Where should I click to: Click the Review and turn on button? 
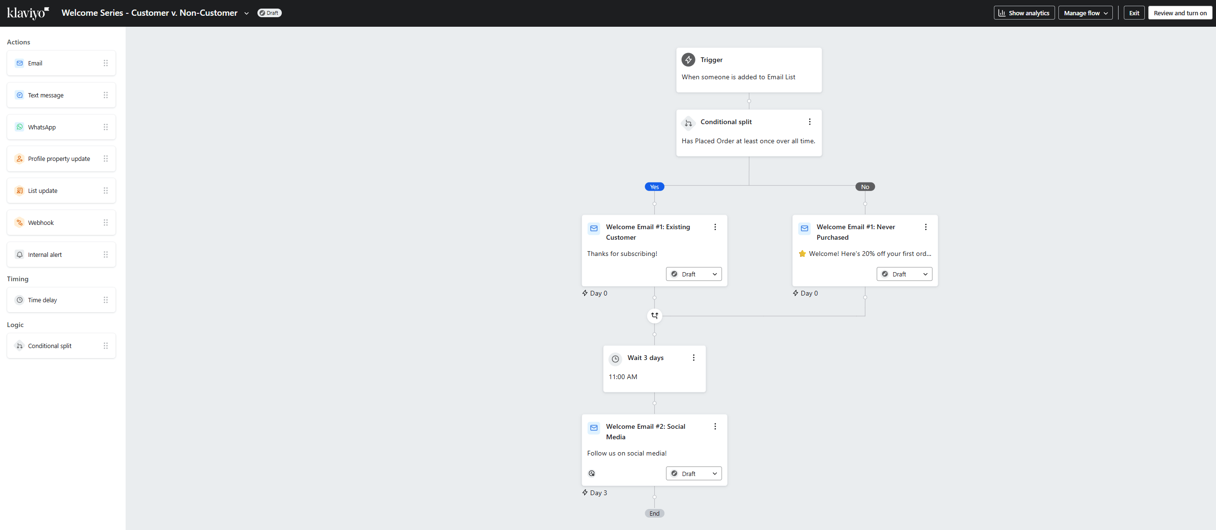1180,12
